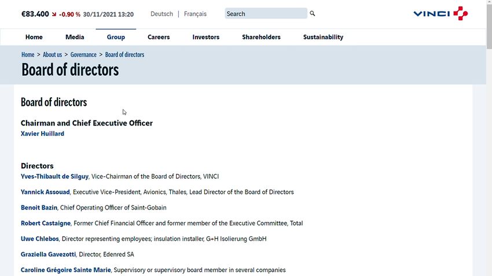This screenshot has width=492, height=276.
Task: Click the red share price arrow
Action: [x=54, y=14]
